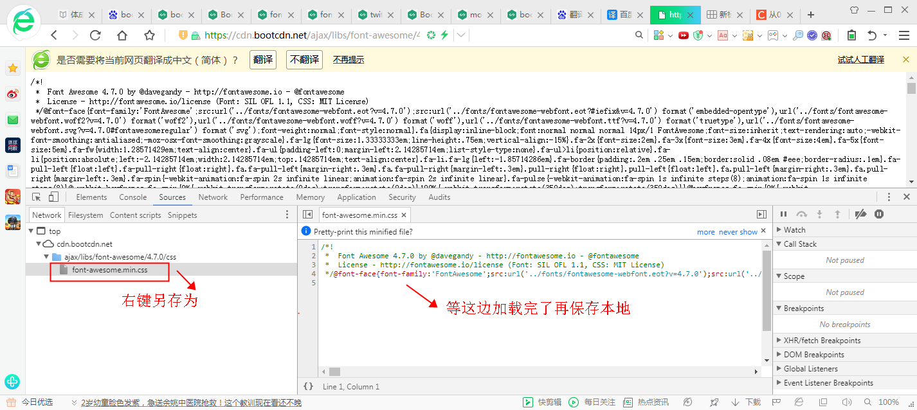Expand dropdown next to green shield icon
Screen dimensions: 917x410
click(709, 36)
